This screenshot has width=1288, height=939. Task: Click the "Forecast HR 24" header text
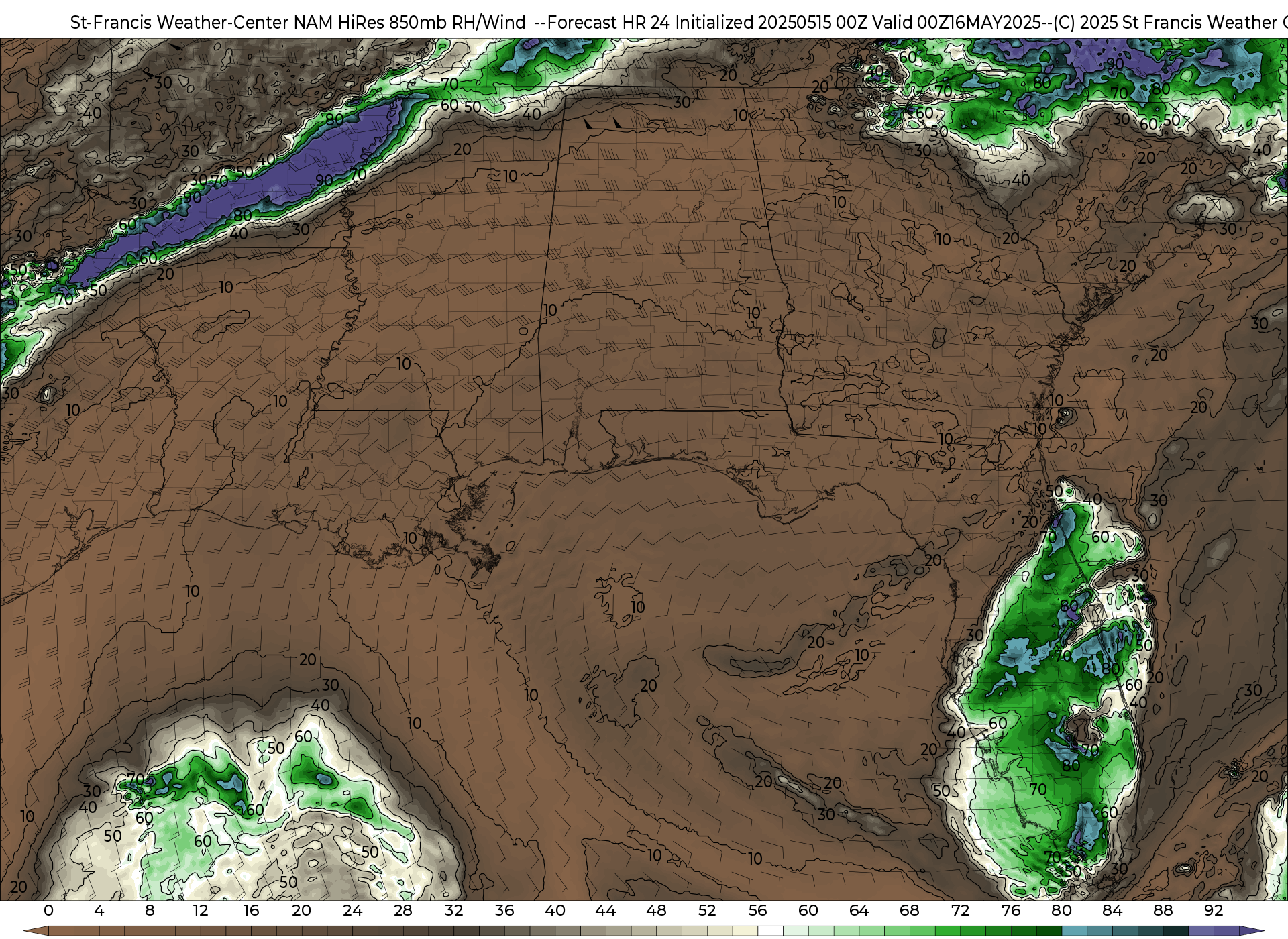pos(609,23)
